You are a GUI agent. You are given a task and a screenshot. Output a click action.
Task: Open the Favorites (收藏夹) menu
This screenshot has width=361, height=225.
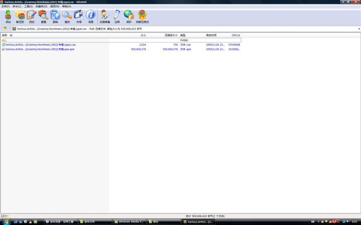(x=42, y=7)
